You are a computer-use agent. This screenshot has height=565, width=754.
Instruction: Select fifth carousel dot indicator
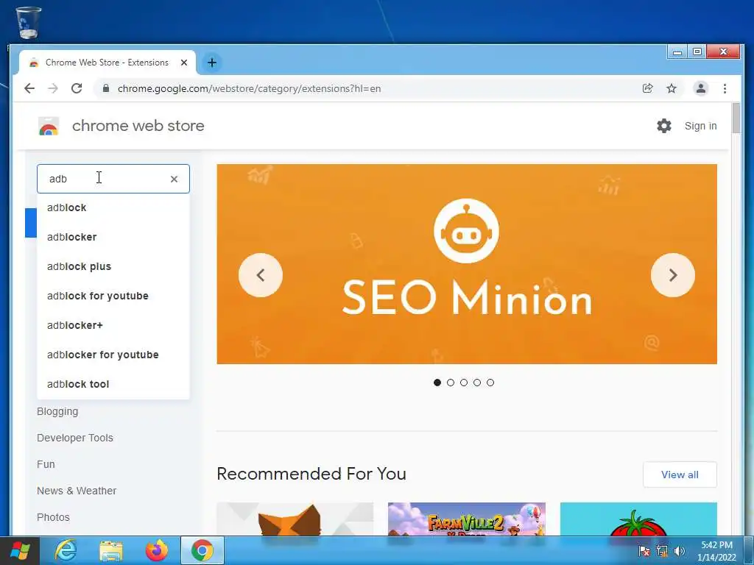(x=490, y=383)
